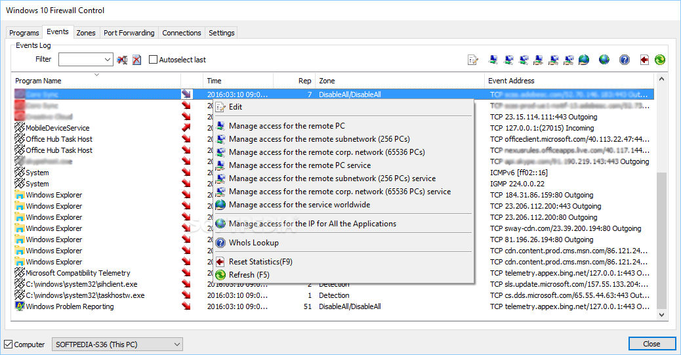Click the green Refresh toolbar icon

(x=660, y=60)
